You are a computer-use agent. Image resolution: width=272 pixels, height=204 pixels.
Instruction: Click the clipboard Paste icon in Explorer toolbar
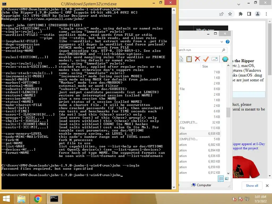pyautogui.click(x=189, y=59)
